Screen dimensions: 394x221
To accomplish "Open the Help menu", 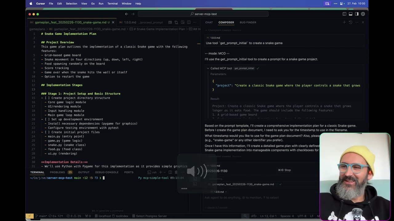I will pos(138,4).
